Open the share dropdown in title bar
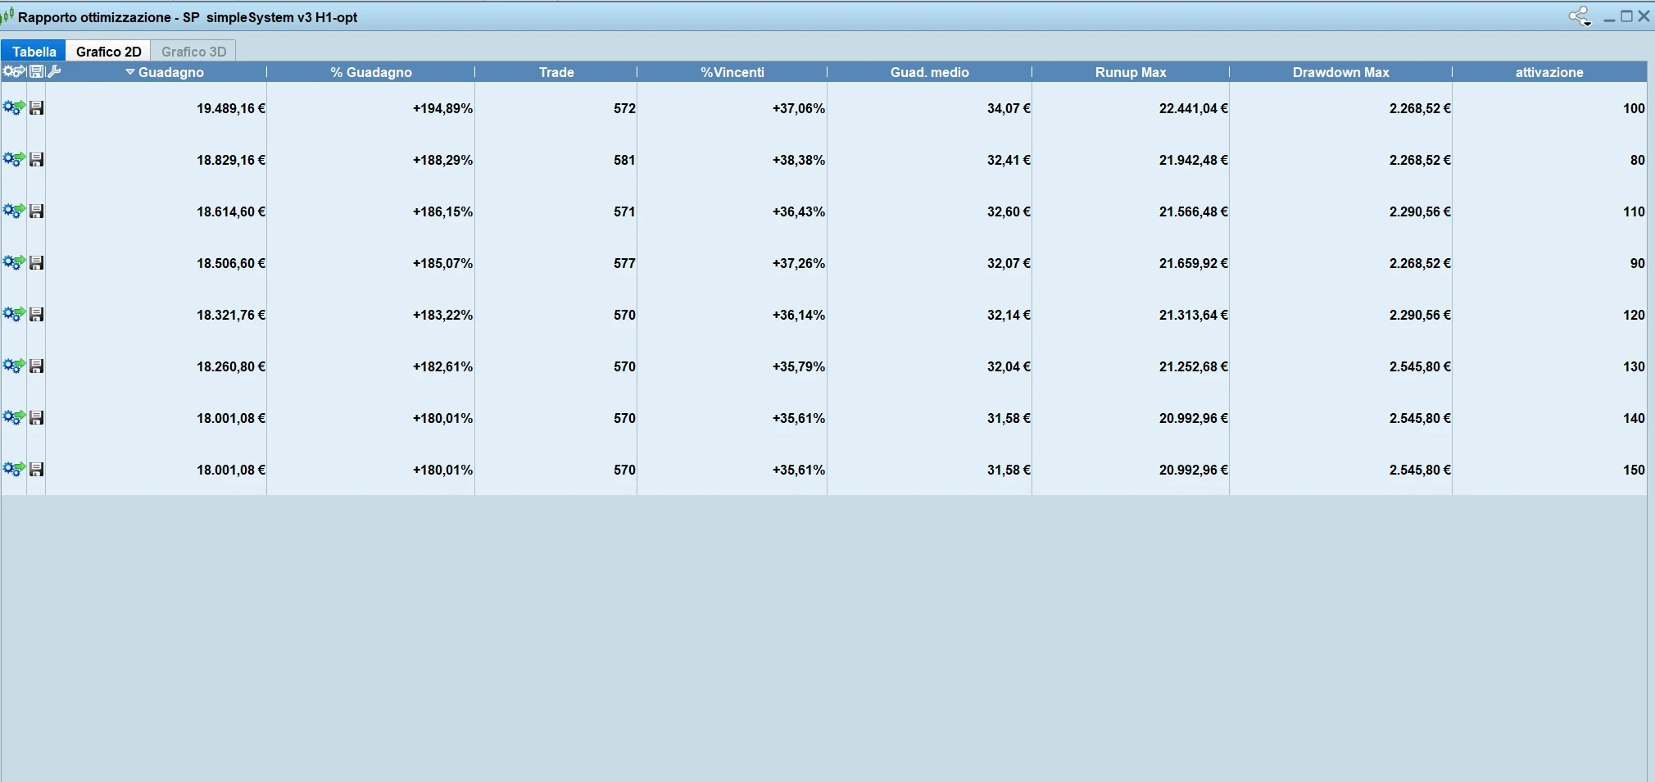 click(1580, 16)
